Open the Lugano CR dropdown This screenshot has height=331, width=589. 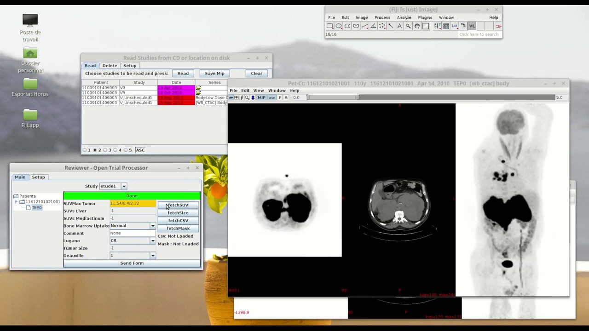(x=153, y=240)
